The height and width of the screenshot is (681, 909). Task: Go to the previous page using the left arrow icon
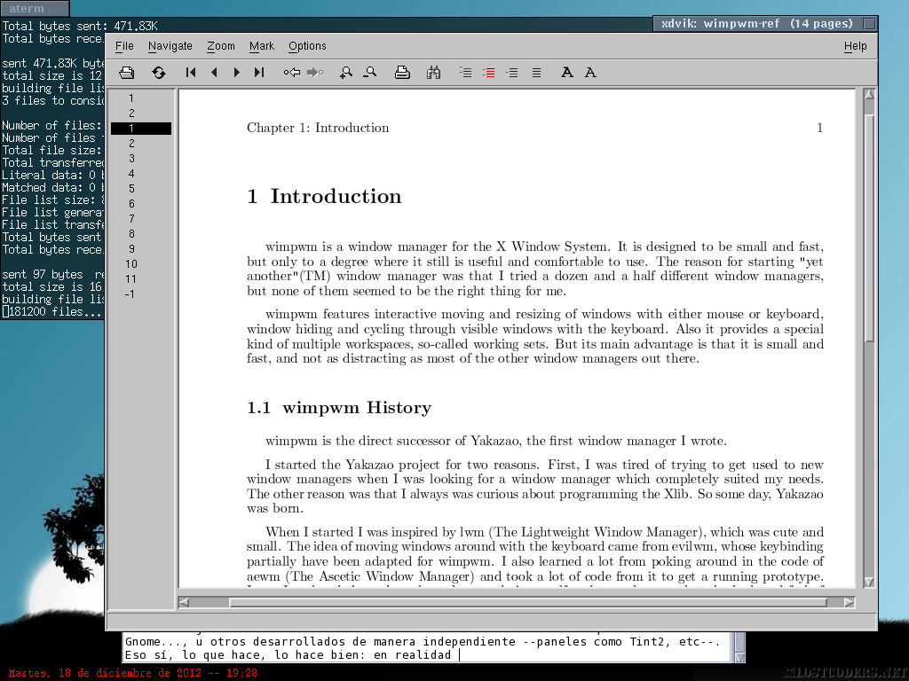click(215, 73)
